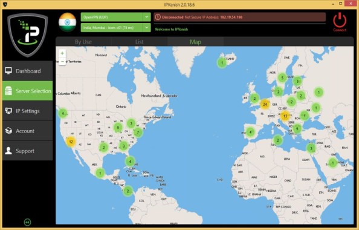
Task: Click the IPVanish title bar app icon
Action: pyautogui.click(x=5, y=4)
